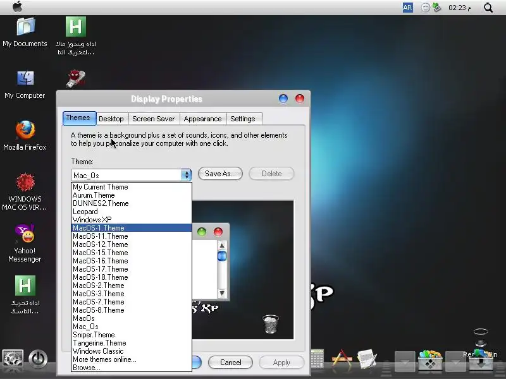Open the Apple menu icon

(18, 7)
